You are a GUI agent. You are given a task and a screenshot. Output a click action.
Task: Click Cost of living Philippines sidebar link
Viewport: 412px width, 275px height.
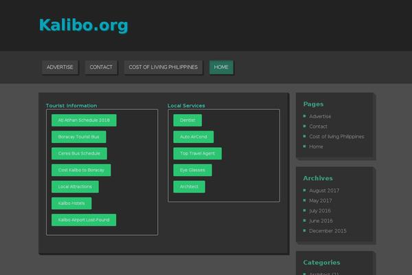click(336, 137)
